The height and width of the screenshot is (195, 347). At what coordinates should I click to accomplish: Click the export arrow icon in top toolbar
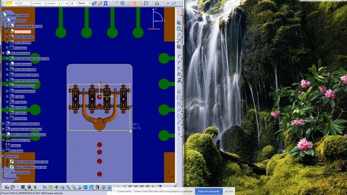(157, 3)
